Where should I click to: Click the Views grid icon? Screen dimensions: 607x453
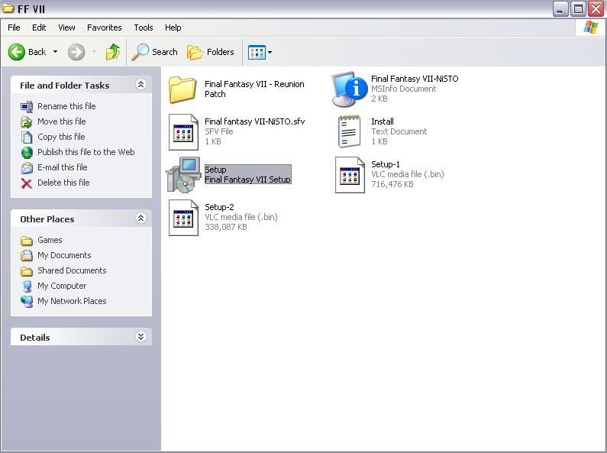point(257,52)
